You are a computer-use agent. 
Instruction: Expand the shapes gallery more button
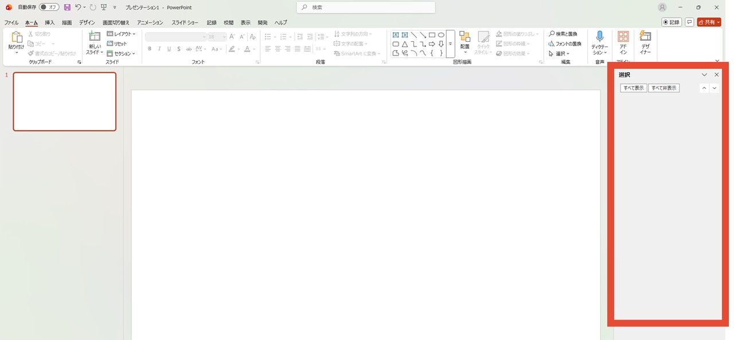pyautogui.click(x=450, y=44)
